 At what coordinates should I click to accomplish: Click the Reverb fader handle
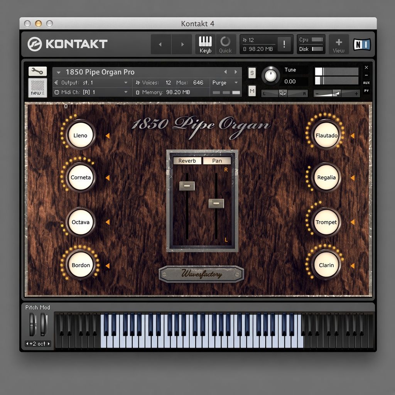point(187,186)
